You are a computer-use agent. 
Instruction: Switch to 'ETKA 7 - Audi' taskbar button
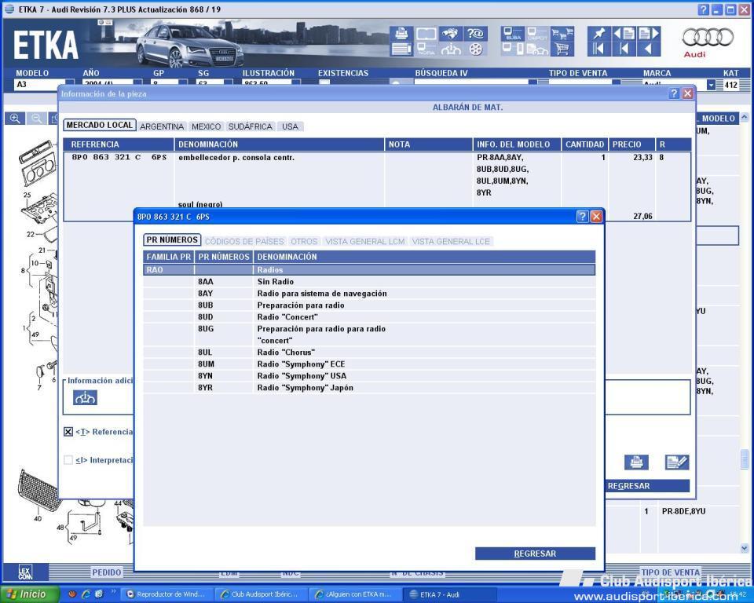click(x=448, y=594)
